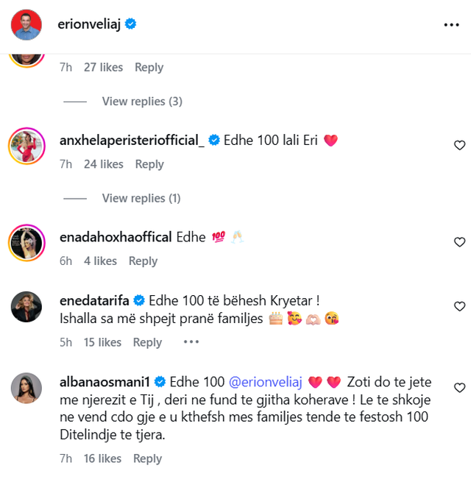The width and height of the screenshot is (471, 485).
Task: Open the albanaosmani1 username link
Action: pos(105,382)
